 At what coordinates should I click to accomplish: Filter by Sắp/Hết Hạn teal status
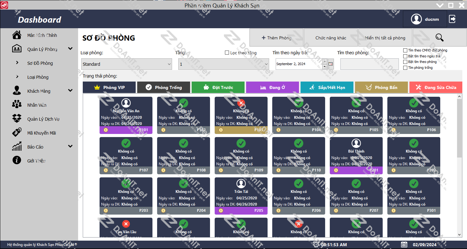pos(327,87)
